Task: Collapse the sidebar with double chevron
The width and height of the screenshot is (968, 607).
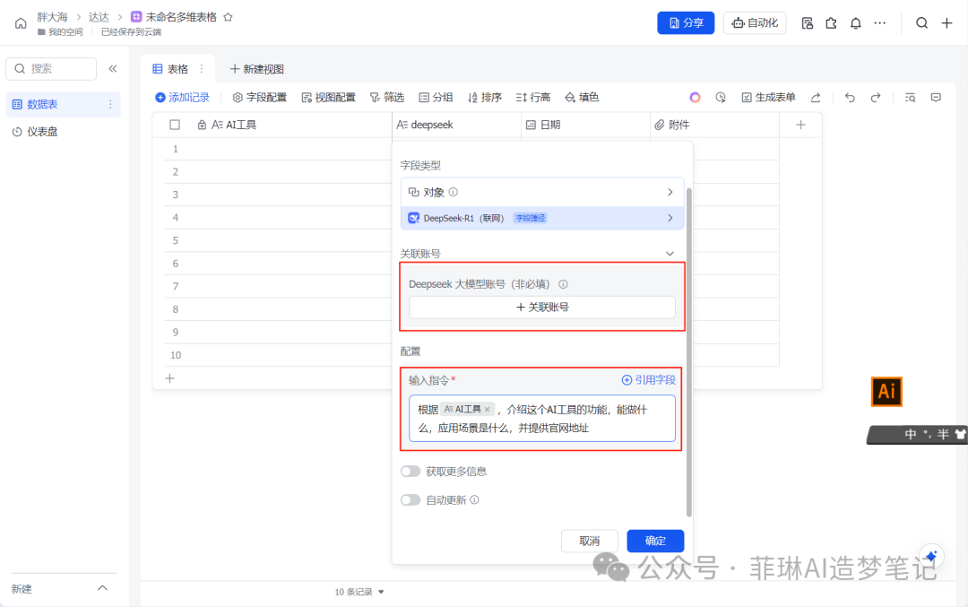Action: [x=112, y=68]
